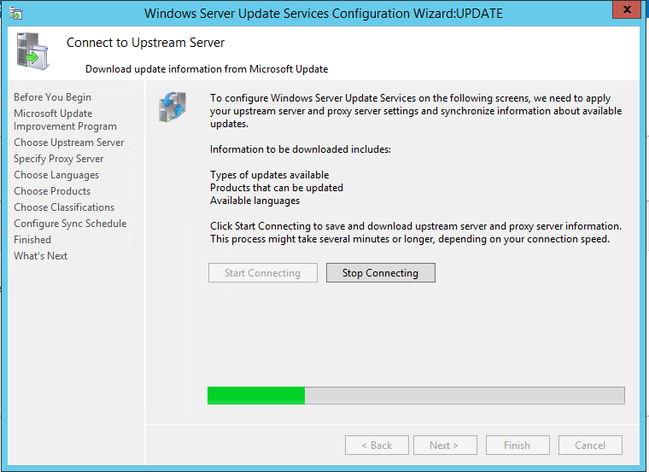Screen dimensions: 649x472
Task: Click the Download update information from Microsoft Update subtitle
Action: pos(207,69)
